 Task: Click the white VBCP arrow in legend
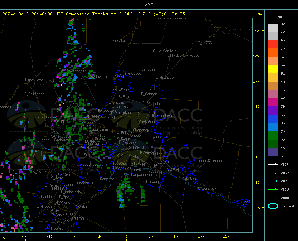click(x=273, y=164)
